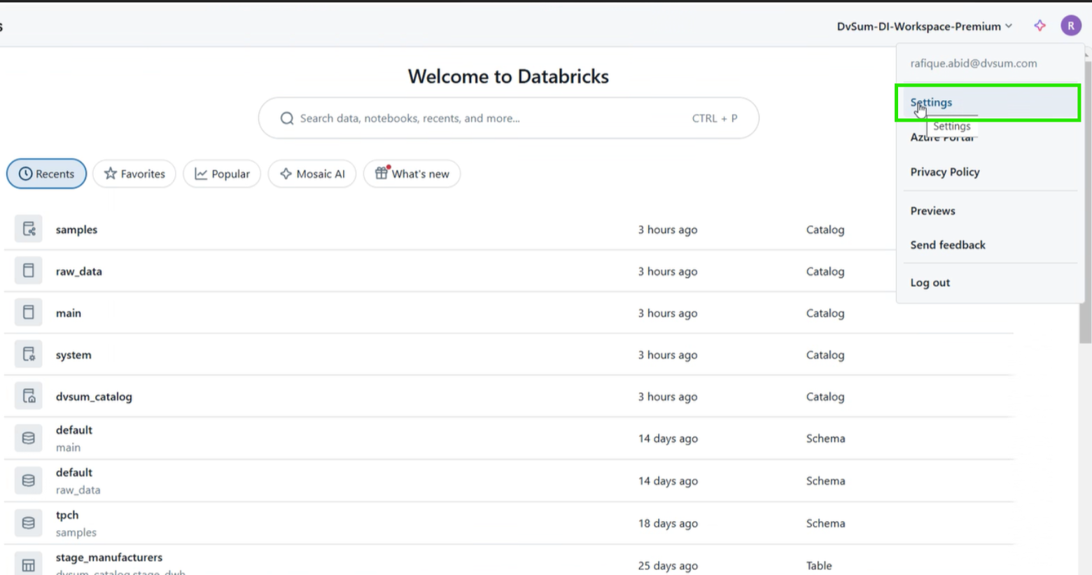This screenshot has height=575, width=1092.
Task: Click the magnifier icon in search bar
Action: (287, 118)
